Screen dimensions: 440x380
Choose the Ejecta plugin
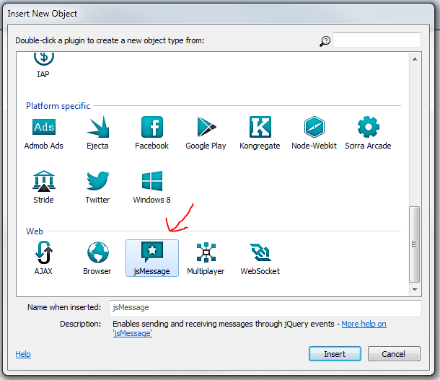[97, 128]
